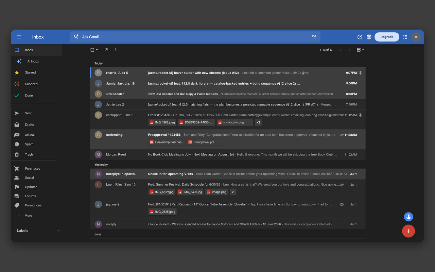Toggle the select-all checkbox

pos(92,50)
